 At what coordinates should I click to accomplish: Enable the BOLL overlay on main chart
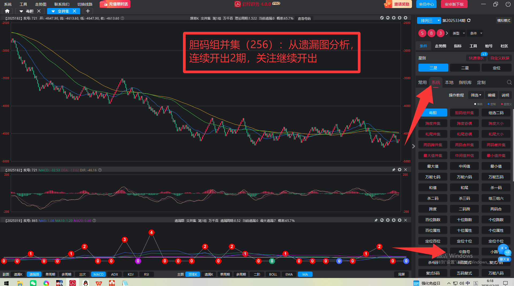(273, 274)
